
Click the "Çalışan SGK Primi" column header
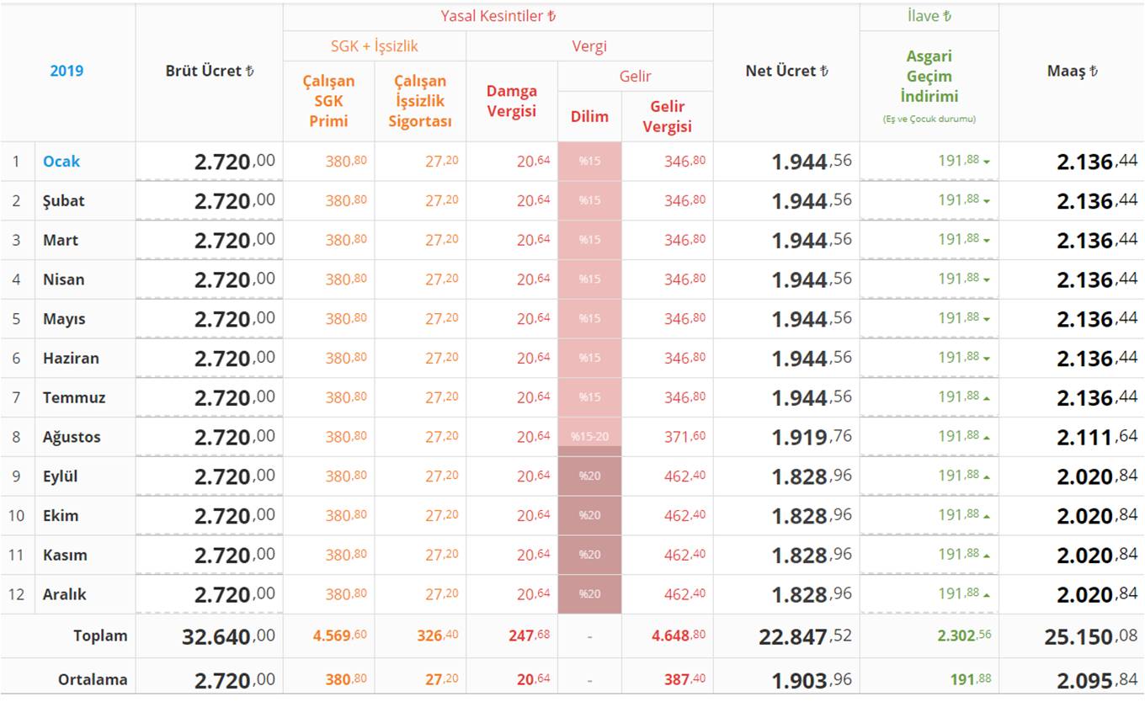tap(328, 101)
